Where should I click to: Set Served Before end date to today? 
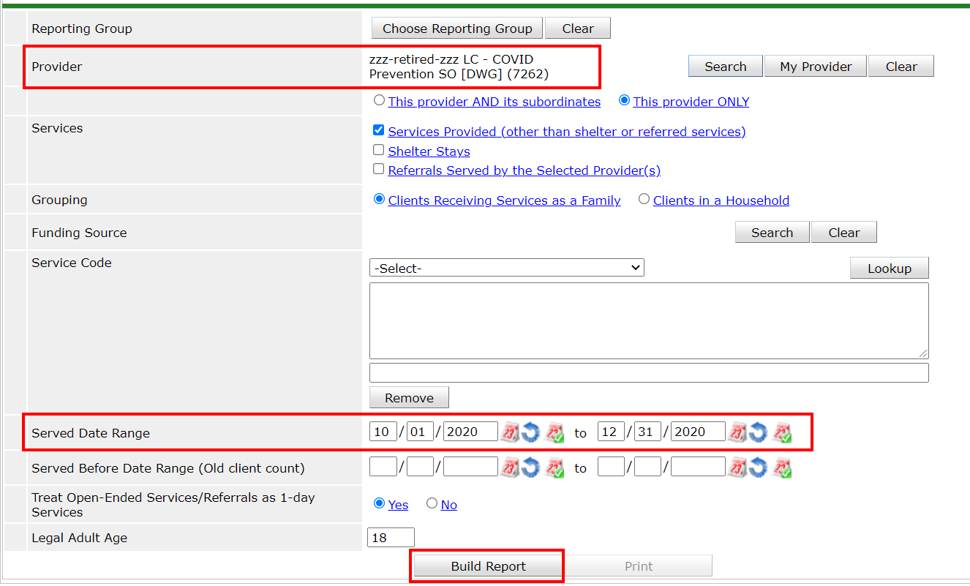[783, 467]
